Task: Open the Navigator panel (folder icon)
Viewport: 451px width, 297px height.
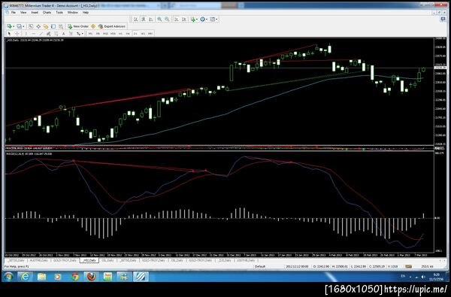Action: click(46, 26)
